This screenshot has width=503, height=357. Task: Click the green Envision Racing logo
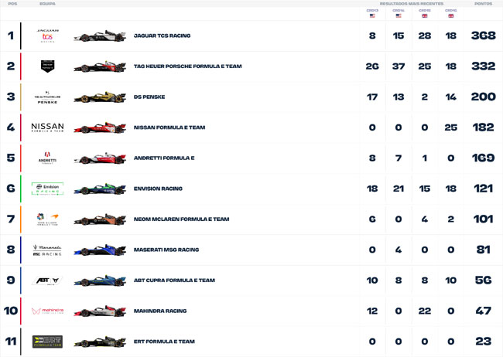pyautogui.click(x=47, y=189)
